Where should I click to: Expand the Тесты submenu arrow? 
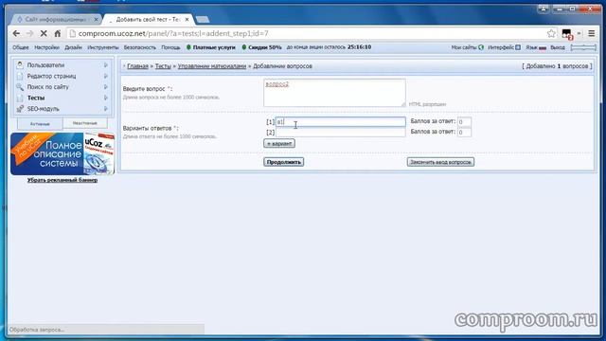click(105, 98)
